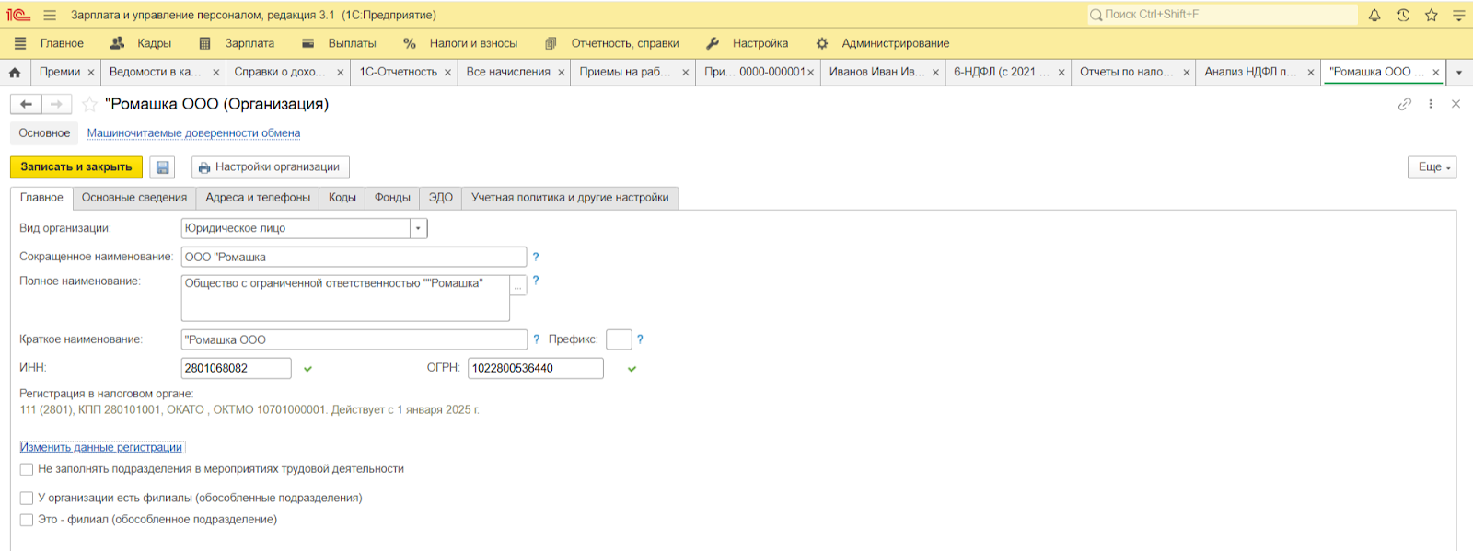1473x551 pixels.
Task: Focus the ИНН input field
Action: [x=237, y=368]
